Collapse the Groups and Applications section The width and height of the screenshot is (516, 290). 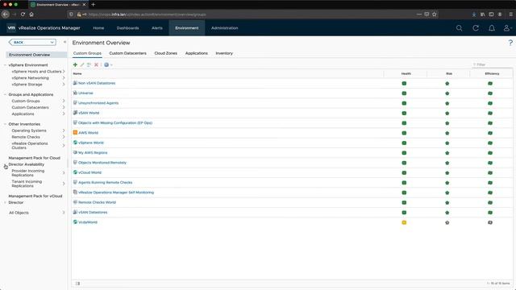(5, 95)
